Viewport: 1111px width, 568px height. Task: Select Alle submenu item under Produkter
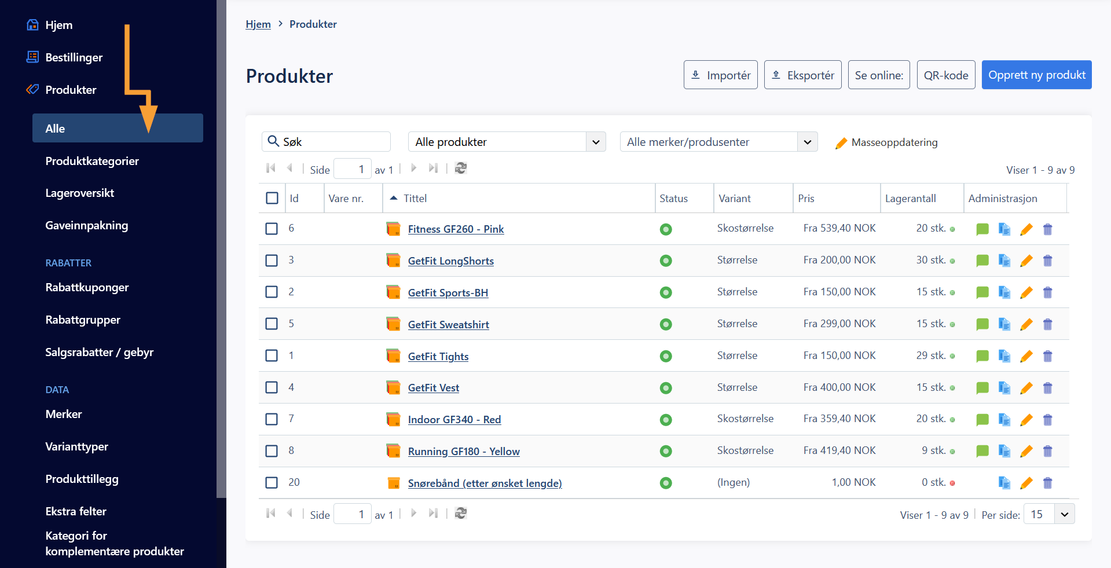click(118, 128)
